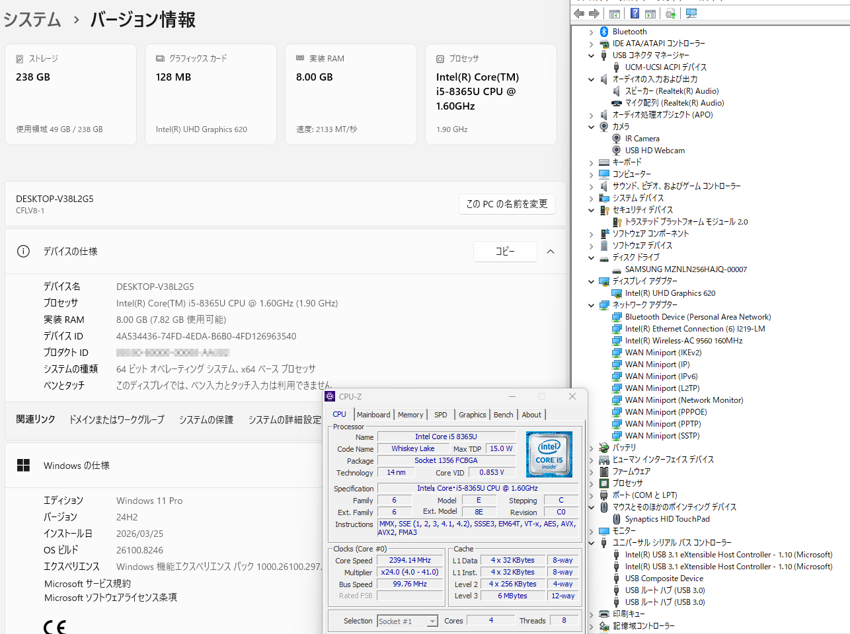Collapse the USB connector manager (USB コネクタ マネージャー) node
Viewport: 850px width, 634px height.
591,55
